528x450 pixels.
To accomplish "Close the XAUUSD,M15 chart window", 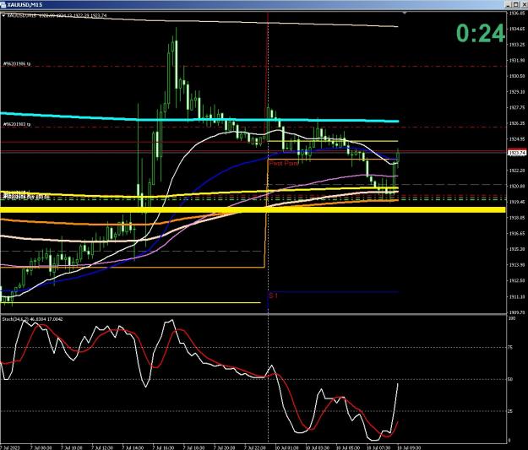I will pyautogui.click(x=523, y=4).
